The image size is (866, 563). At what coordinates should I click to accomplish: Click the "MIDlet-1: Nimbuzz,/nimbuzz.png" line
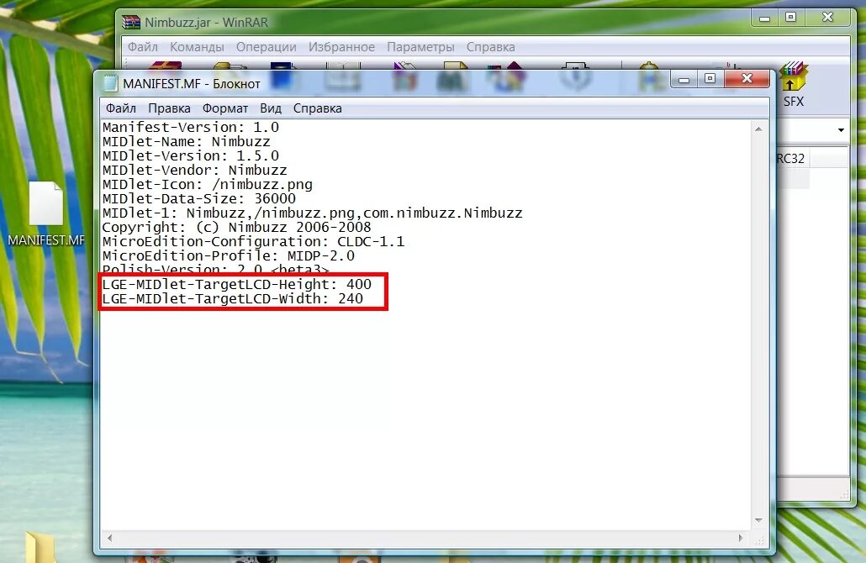(312, 213)
